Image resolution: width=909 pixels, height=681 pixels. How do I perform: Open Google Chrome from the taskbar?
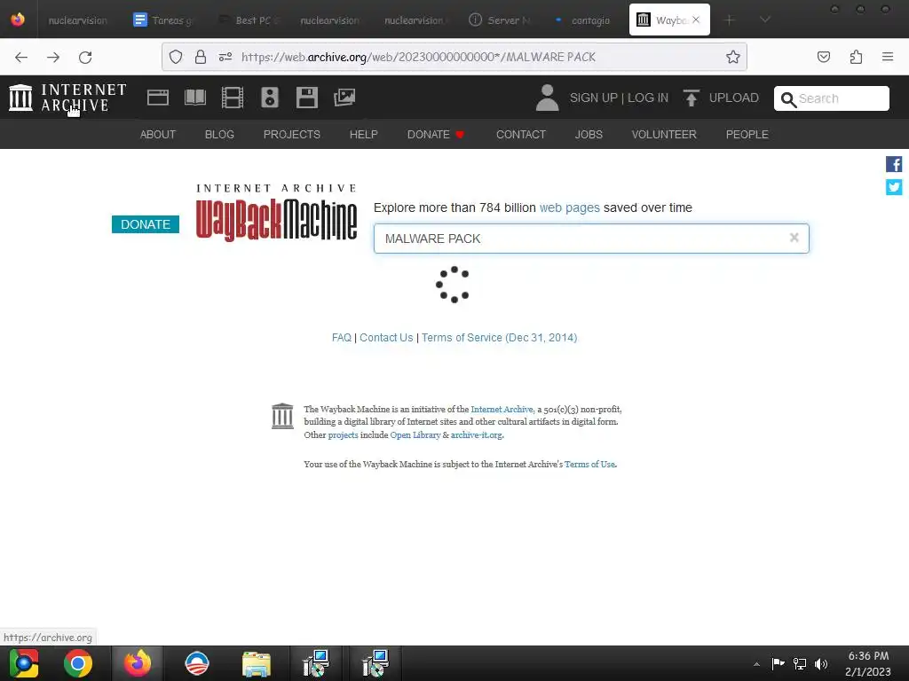[78, 663]
